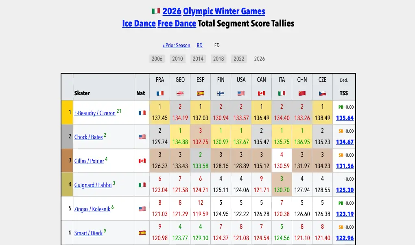Click the CAN flag column icon
The width and height of the screenshot is (415, 245).
[x=261, y=93]
